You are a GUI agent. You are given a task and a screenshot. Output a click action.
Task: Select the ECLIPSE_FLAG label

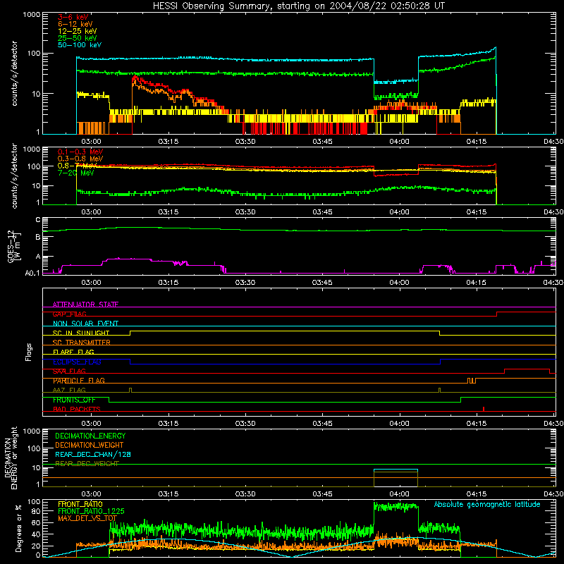(77, 362)
